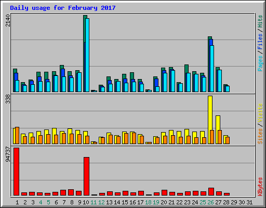
Task: Click the cyan Pages bar for day 28
Action: point(228,89)
